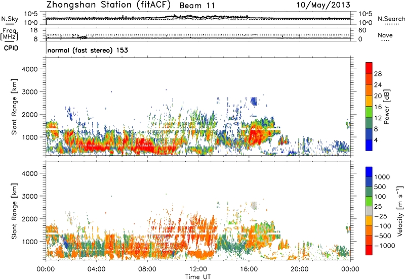This screenshot has height=280, width=405.
Task: Select the "N.Sky" legend label
Action: tap(10, 19)
